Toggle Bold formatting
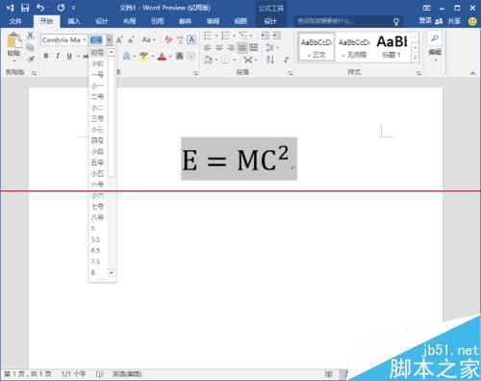Image resolution: width=481 pixels, height=381 pixels. (46, 56)
